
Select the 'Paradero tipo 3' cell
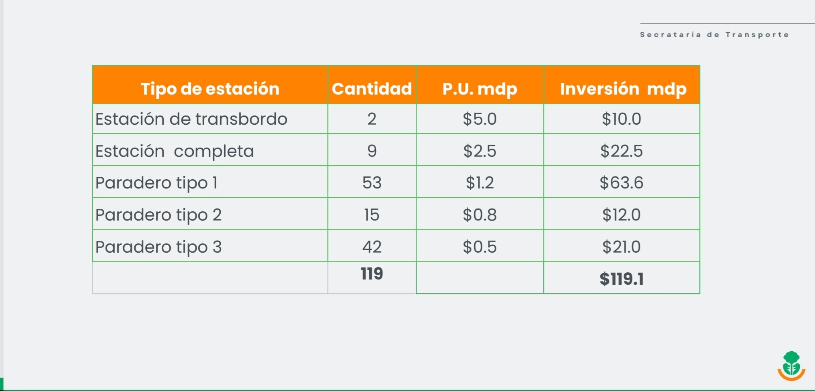click(159, 247)
